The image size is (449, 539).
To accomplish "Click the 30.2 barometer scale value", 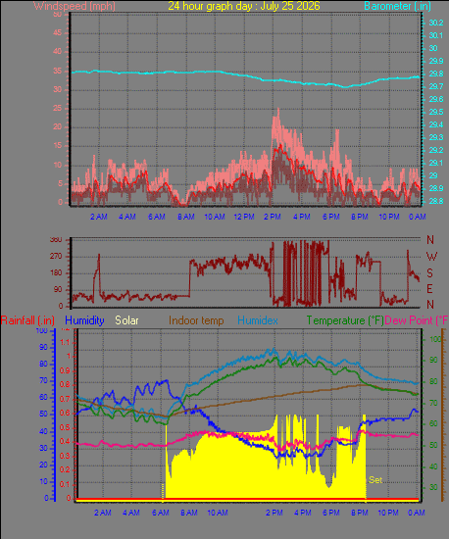I will point(436,23).
